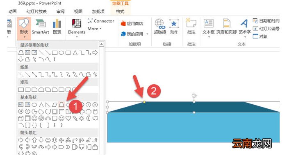Switch to the 视图 view tab
This screenshot has height=155, width=287.
click(78, 11)
